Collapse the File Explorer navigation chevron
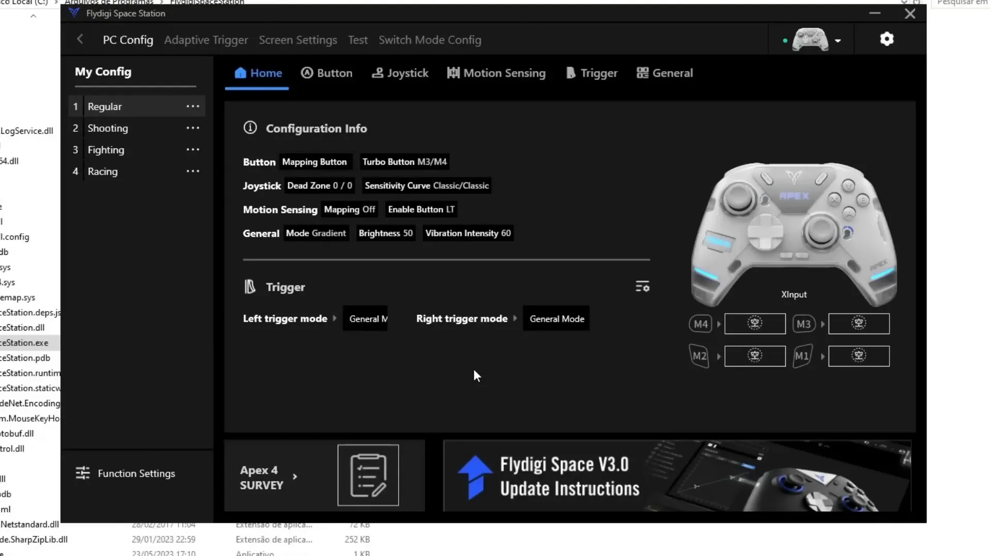This screenshot has width=990, height=556. (x=33, y=16)
